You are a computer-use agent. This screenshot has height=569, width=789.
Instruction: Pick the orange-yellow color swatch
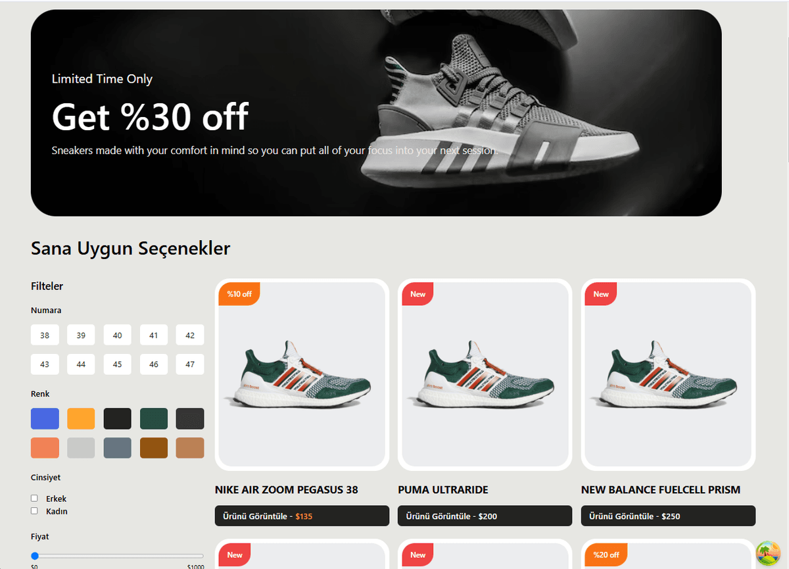tap(81, 418)
